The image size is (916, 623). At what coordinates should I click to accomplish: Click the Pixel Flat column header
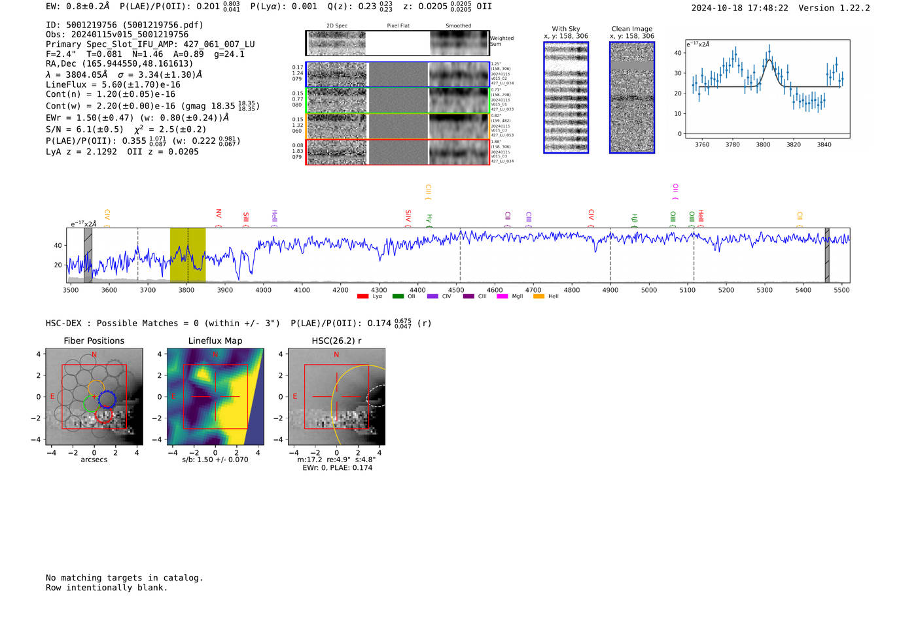398,25
